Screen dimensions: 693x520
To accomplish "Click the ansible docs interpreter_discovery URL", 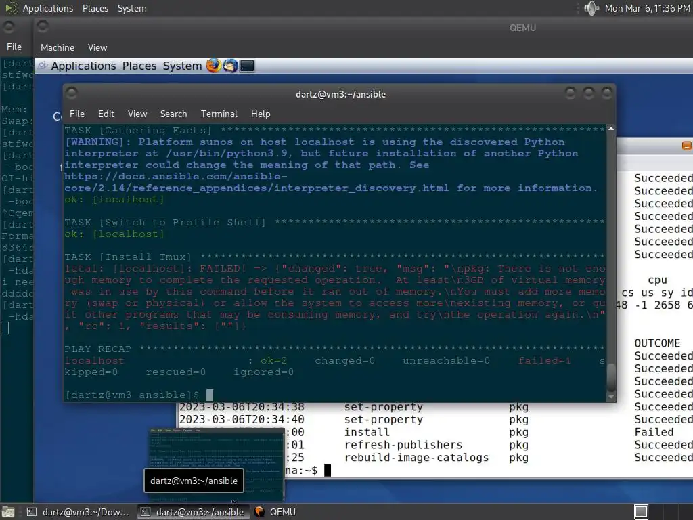I will [256, 182].
